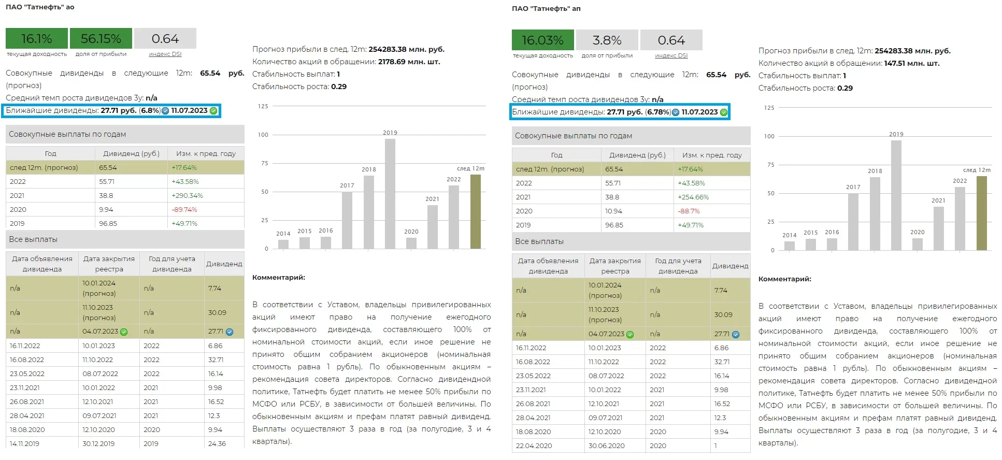Click blue verified badge beside 6.78% yield

[676, 112]
